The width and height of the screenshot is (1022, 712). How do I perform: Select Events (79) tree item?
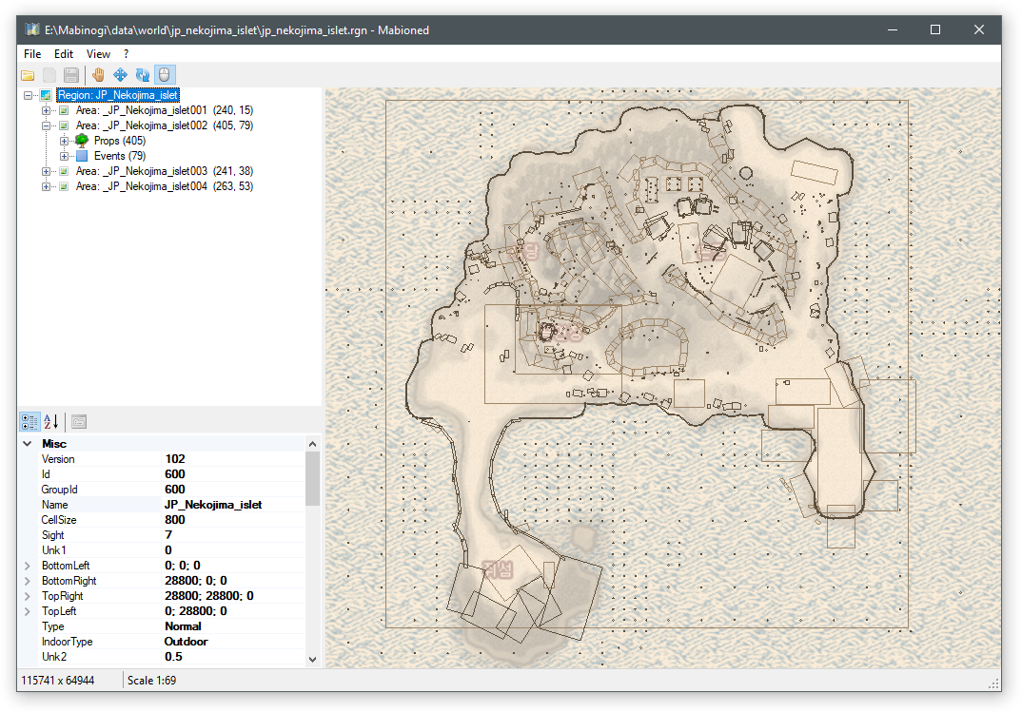click(x=119, y=156)
